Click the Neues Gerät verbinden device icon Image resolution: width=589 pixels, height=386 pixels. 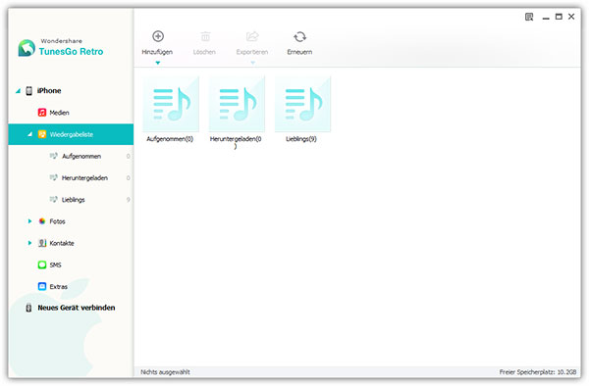[x=28, y=308]
